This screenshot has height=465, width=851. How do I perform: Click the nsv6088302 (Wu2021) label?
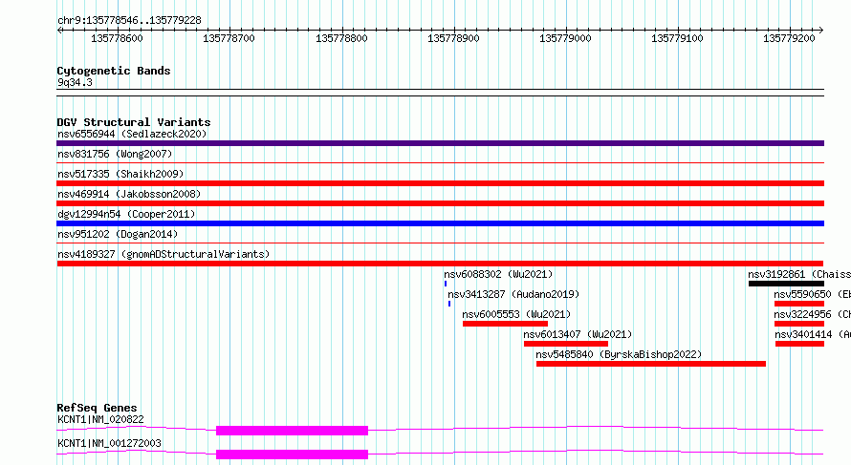click(x=498, y=274)
